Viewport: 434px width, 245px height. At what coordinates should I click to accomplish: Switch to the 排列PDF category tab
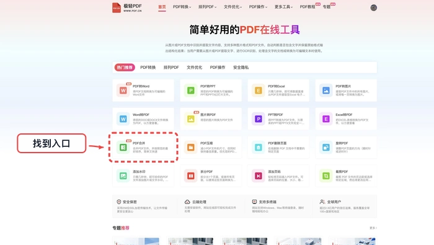pos(171,67)
